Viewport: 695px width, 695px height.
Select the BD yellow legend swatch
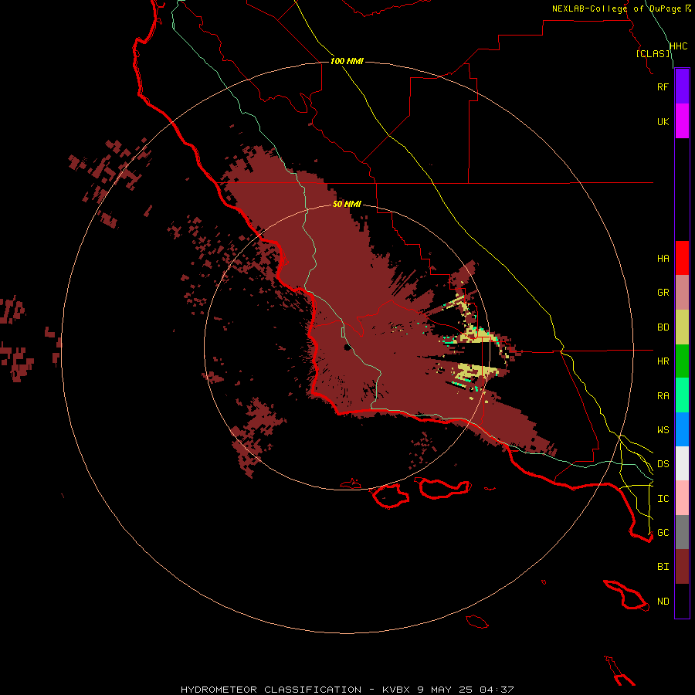682,327
